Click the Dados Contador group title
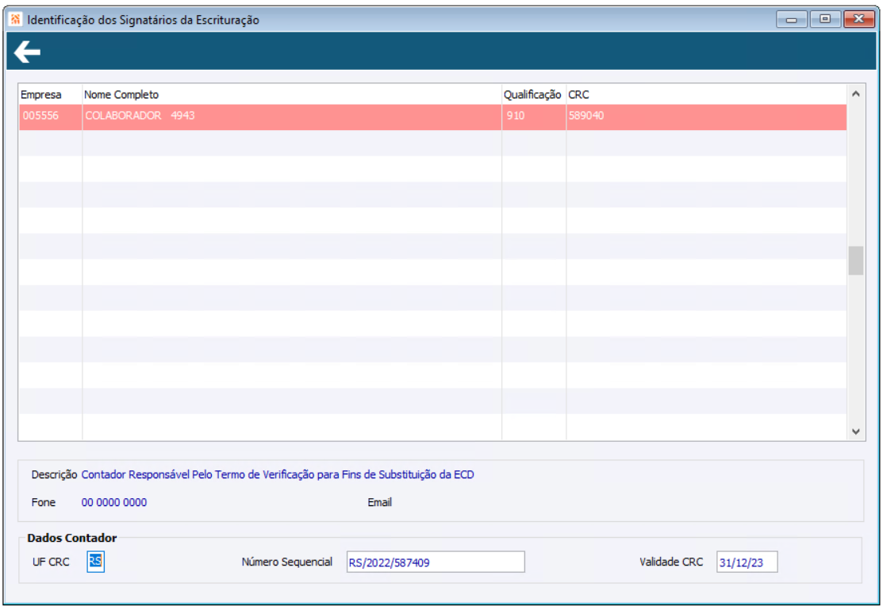The height and width of the screenshot is (610, 883). click(72, 538)
